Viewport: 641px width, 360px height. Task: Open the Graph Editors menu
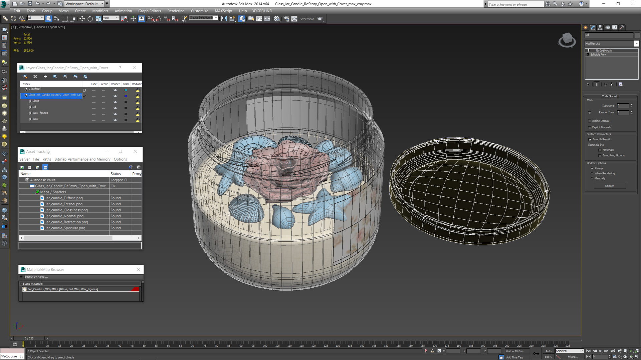point(150,11)
